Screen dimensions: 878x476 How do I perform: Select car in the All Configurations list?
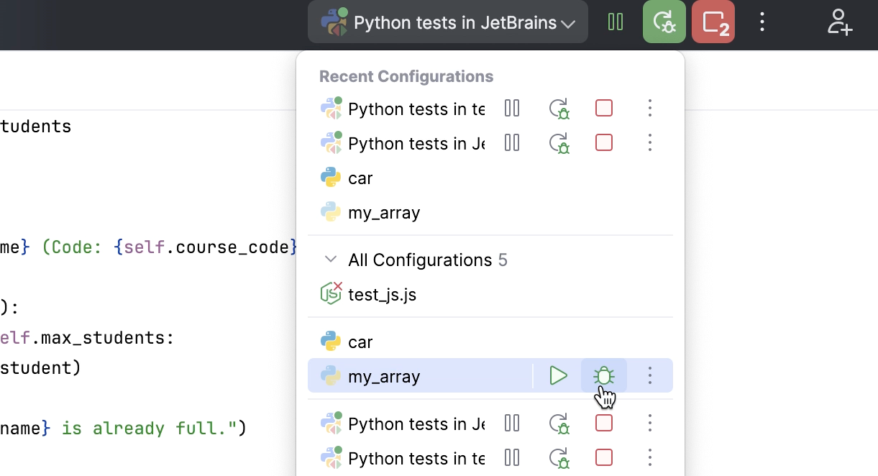click(360, 342)
